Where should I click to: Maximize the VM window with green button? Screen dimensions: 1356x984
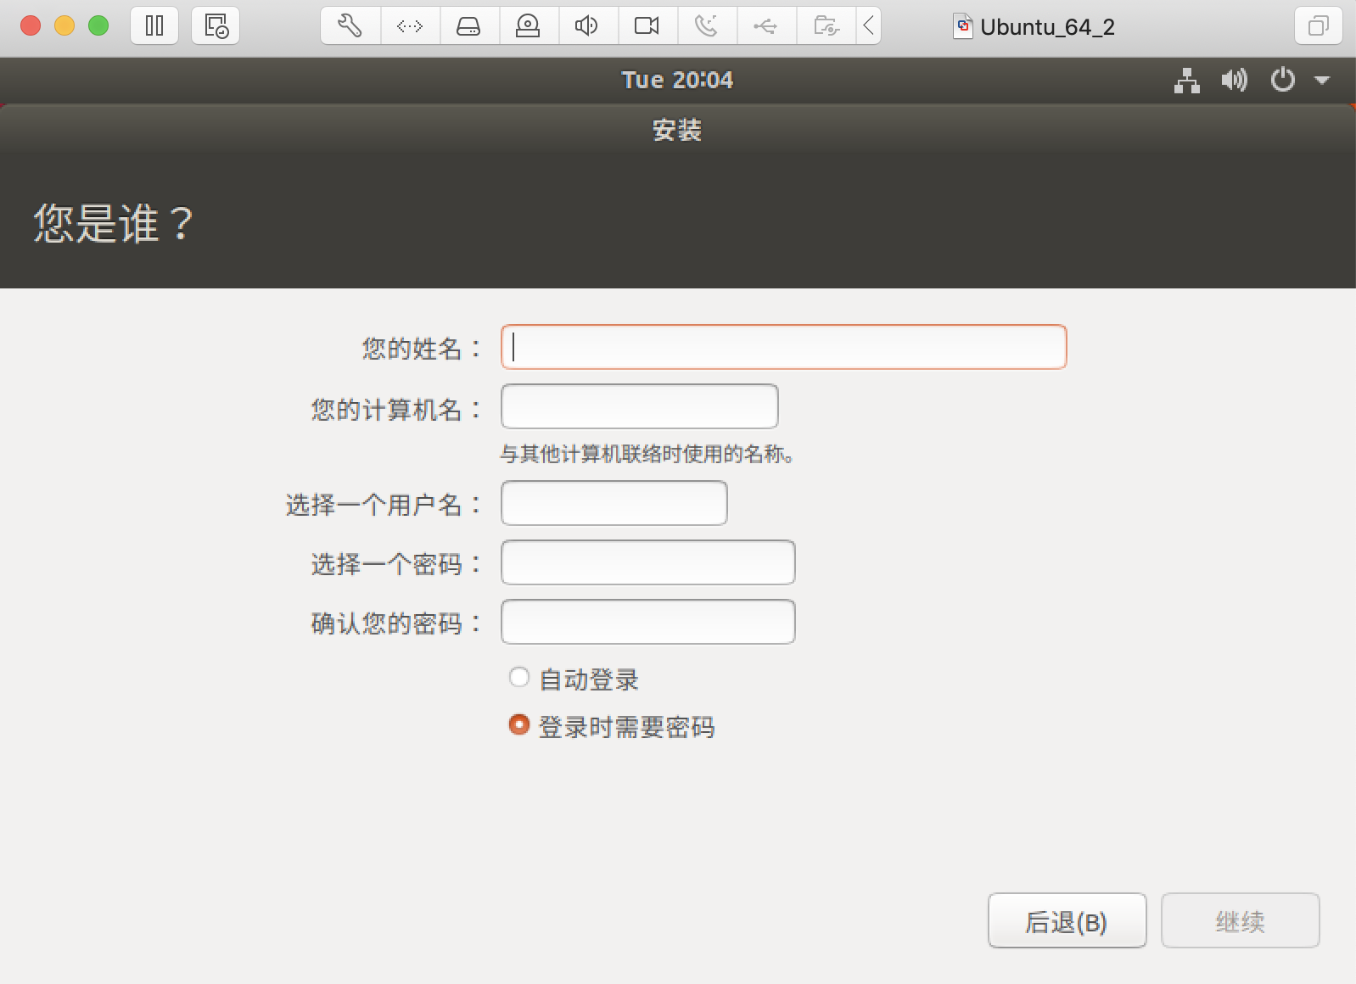pos(98,25)
